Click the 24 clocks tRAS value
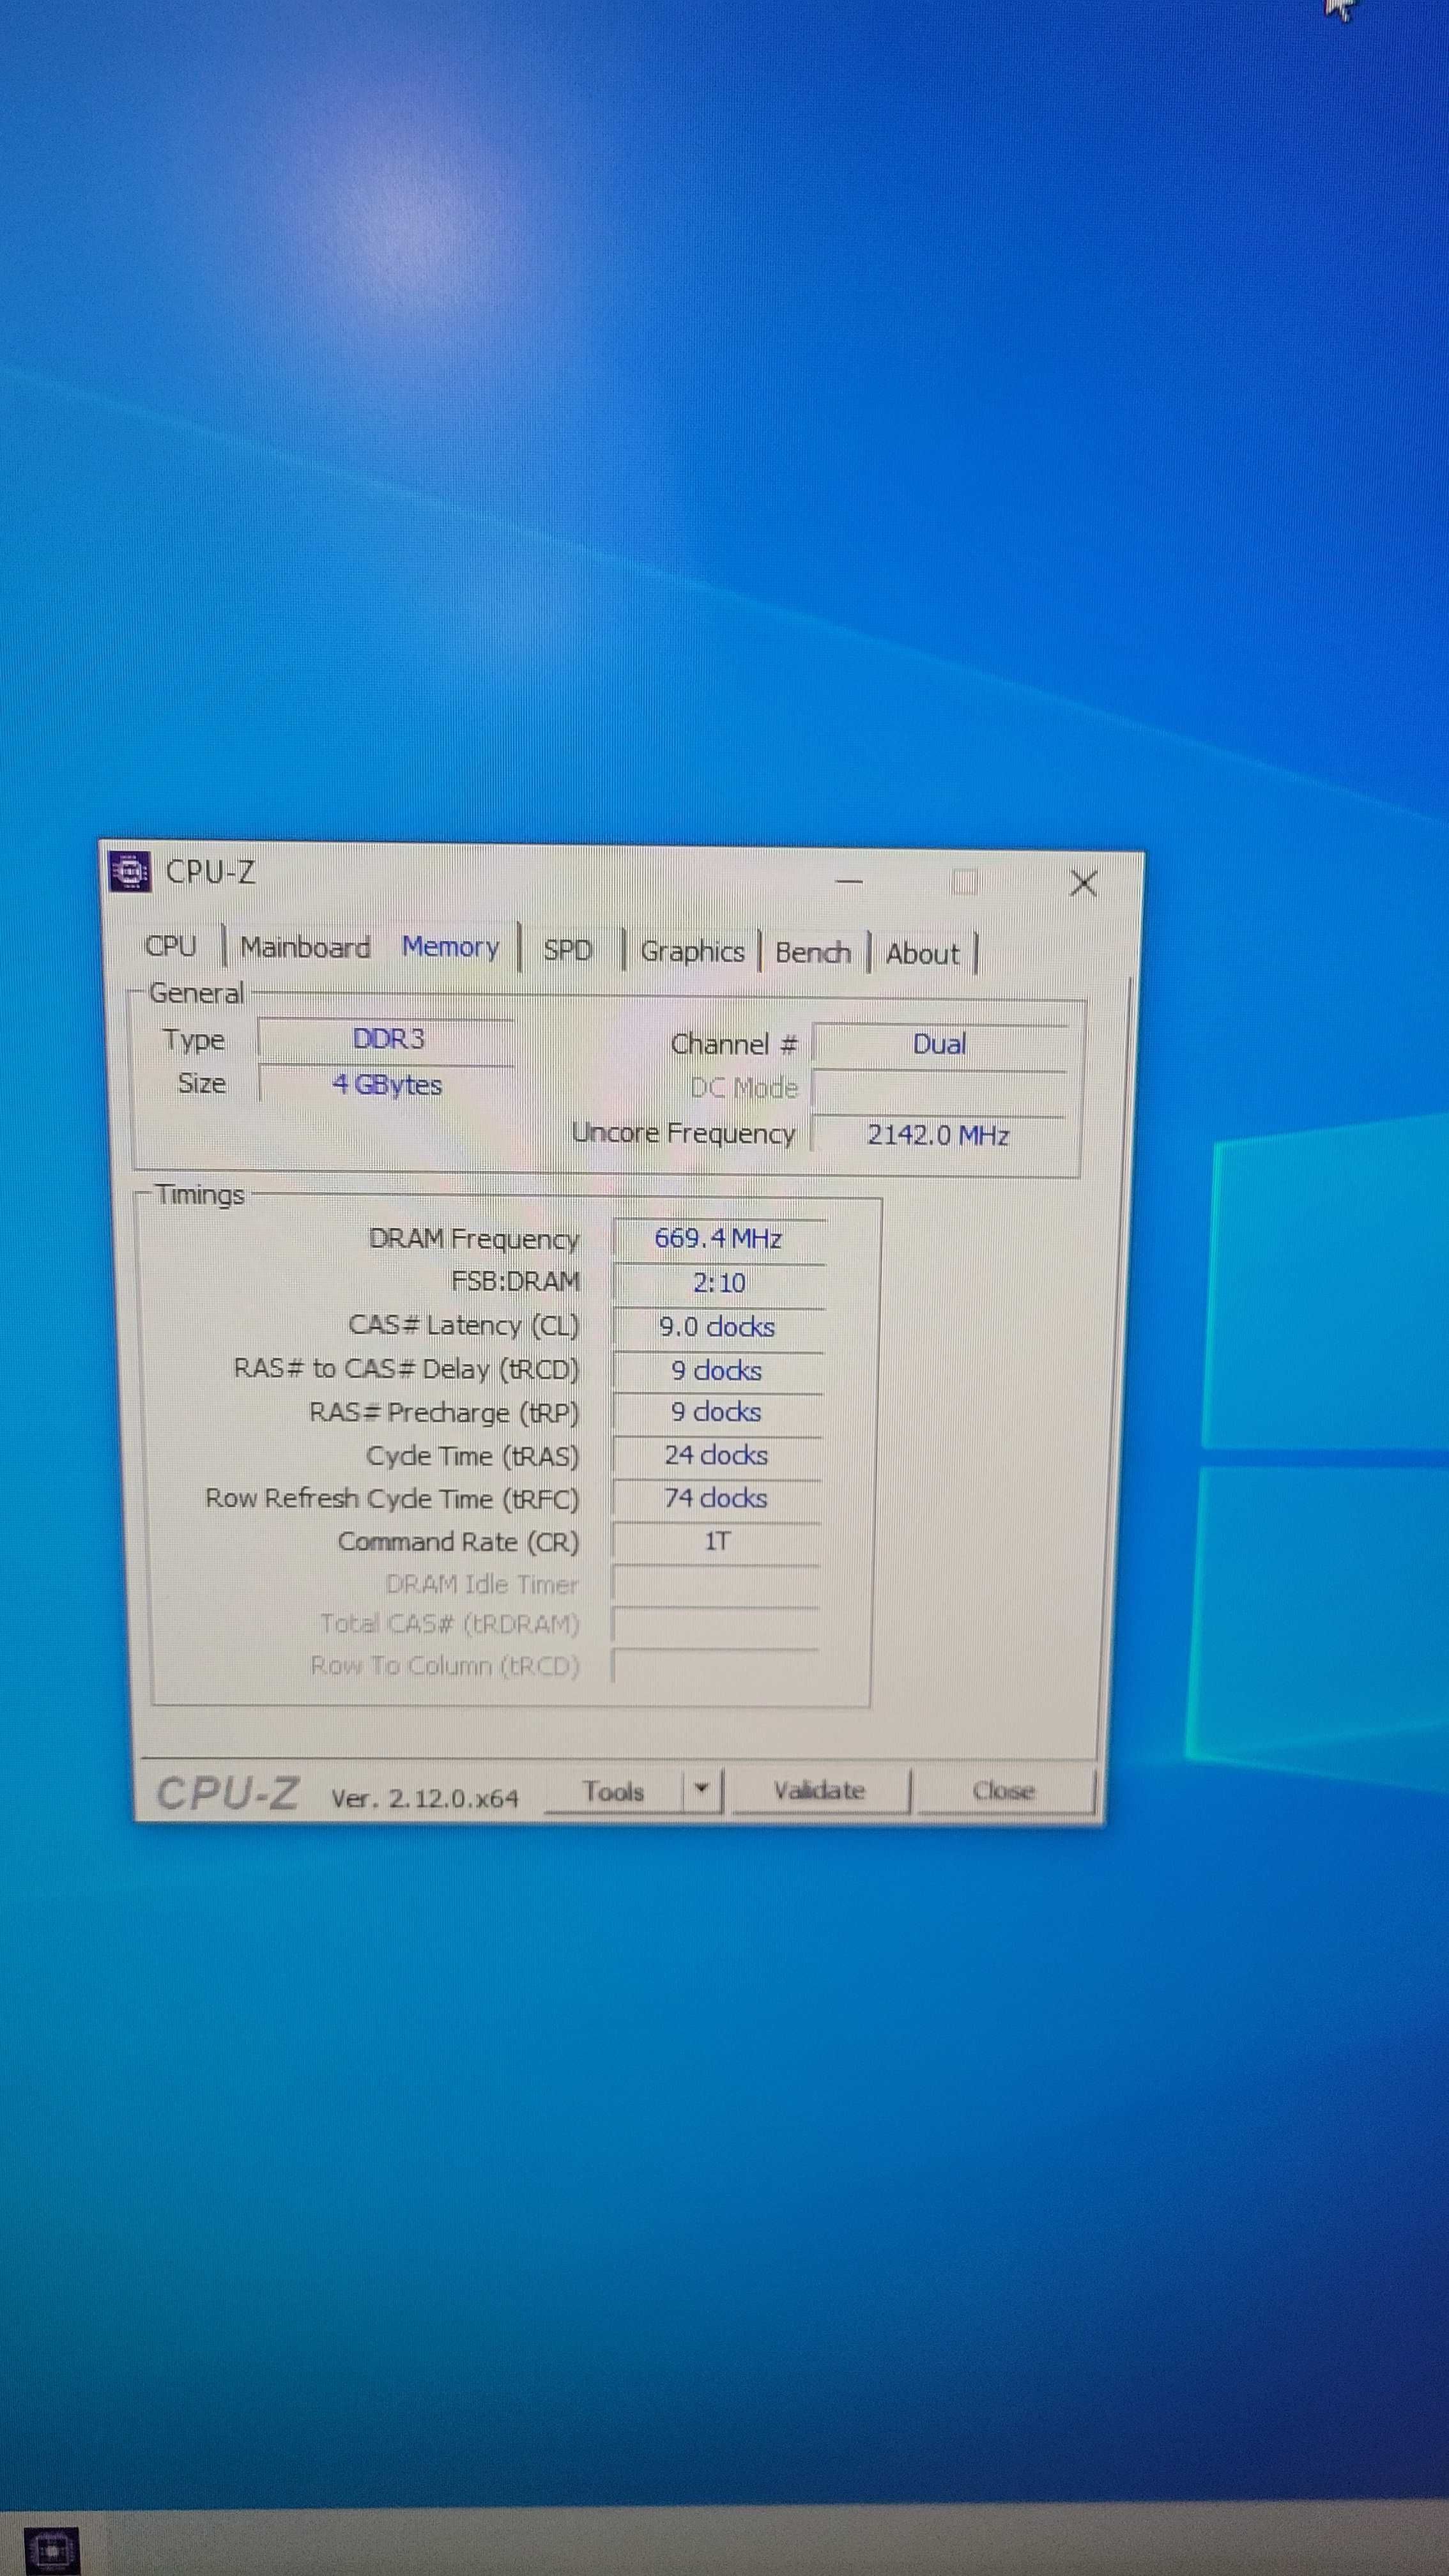The height and width of the screenshot is (2576, 1449). [716, 1455]
